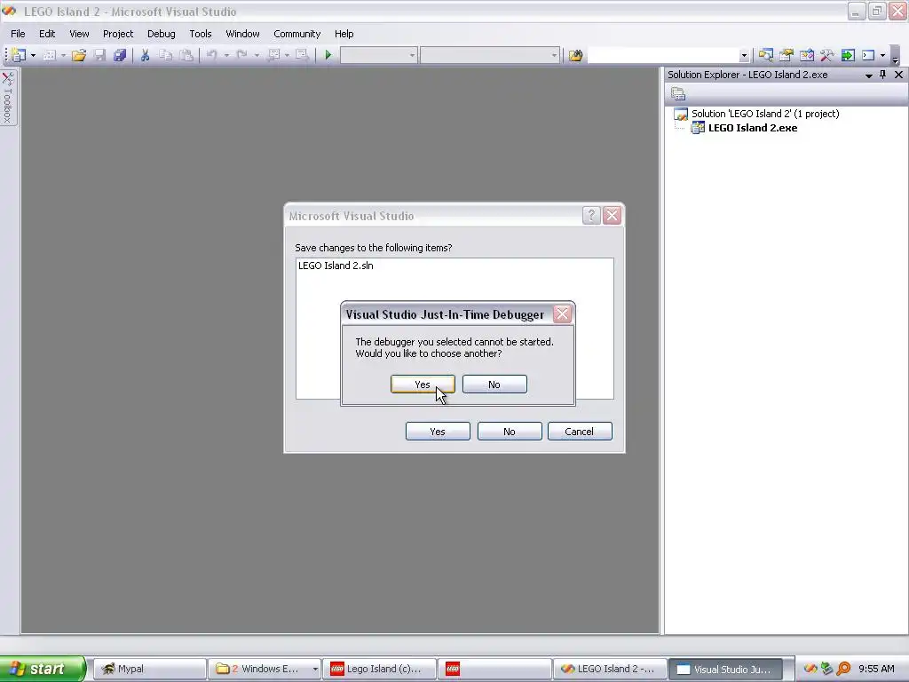Switch to Lego Island (c) taskbar window
The image size is (909, 682).
tap(379, 670)
